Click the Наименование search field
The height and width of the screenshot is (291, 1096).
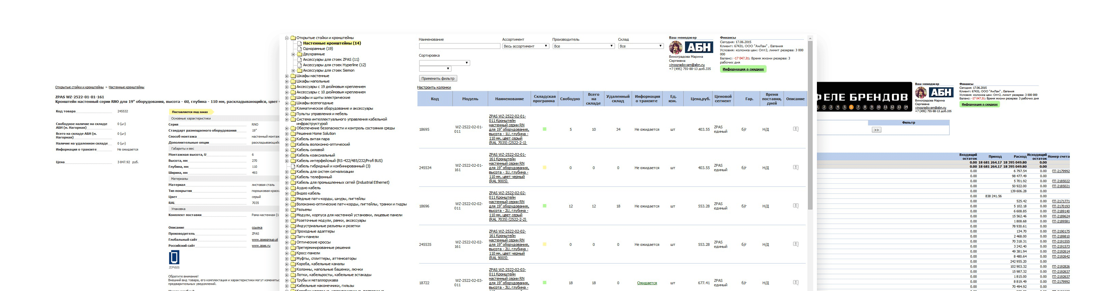460,46
